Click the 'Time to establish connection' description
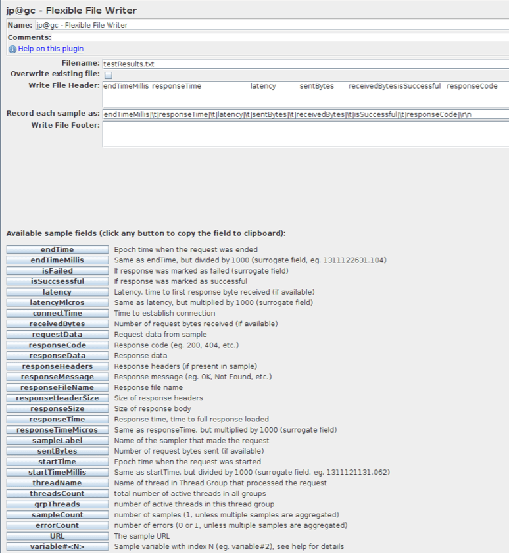 [164, 313]
